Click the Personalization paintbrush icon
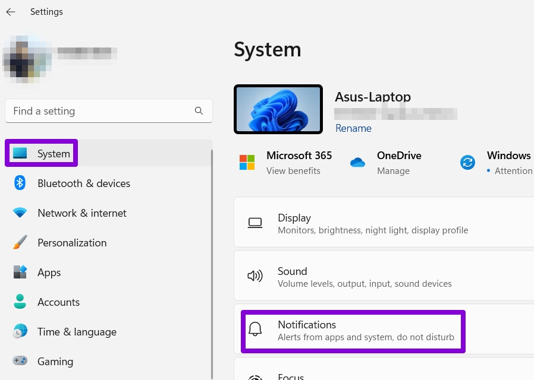The width and height of the screenshot is (534, 380). tap(20, 242)
